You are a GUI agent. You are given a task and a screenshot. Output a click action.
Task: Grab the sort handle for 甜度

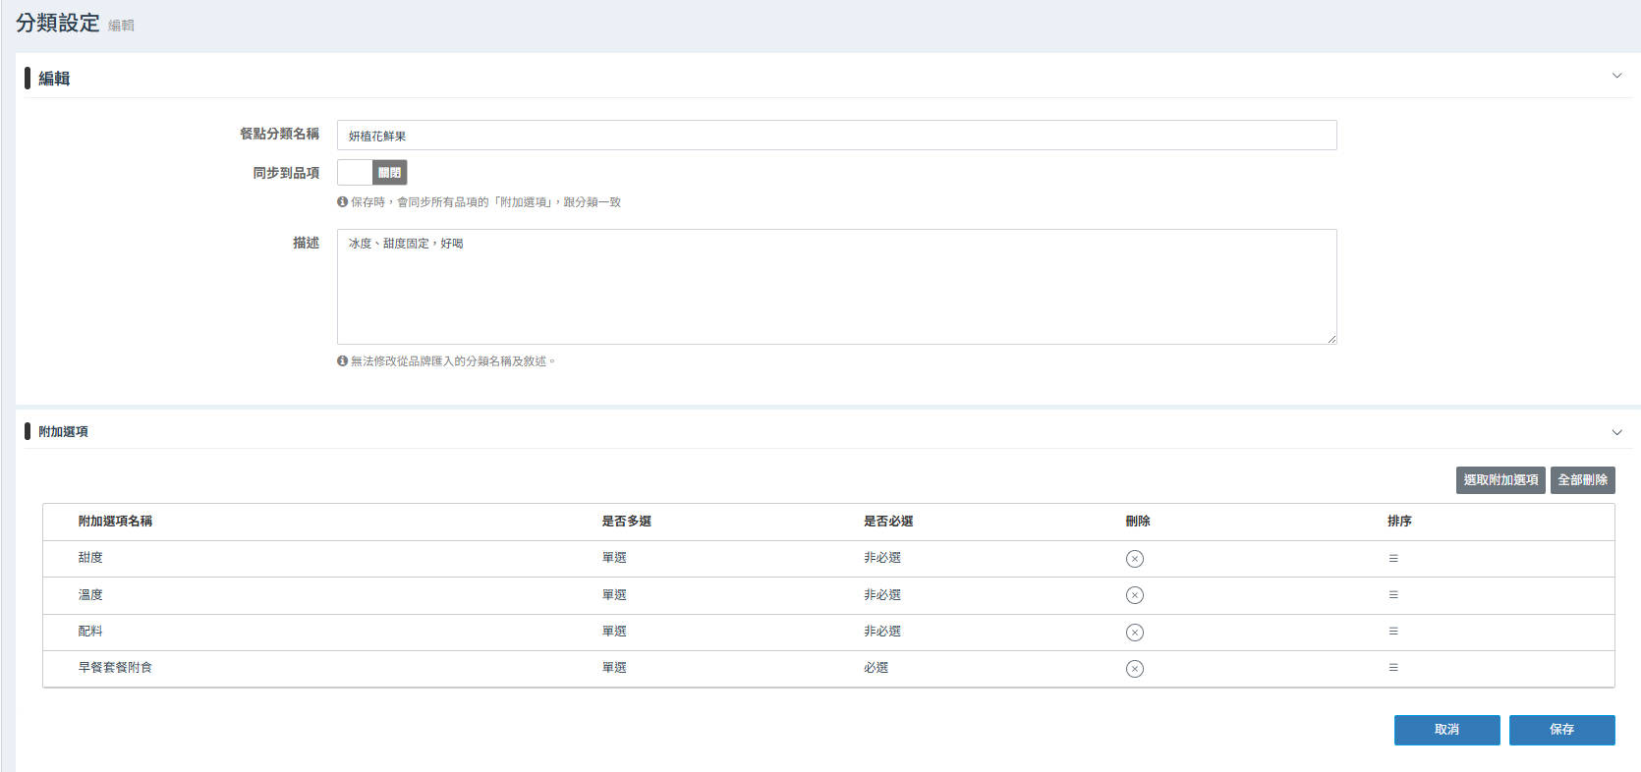pos(1392,559)
